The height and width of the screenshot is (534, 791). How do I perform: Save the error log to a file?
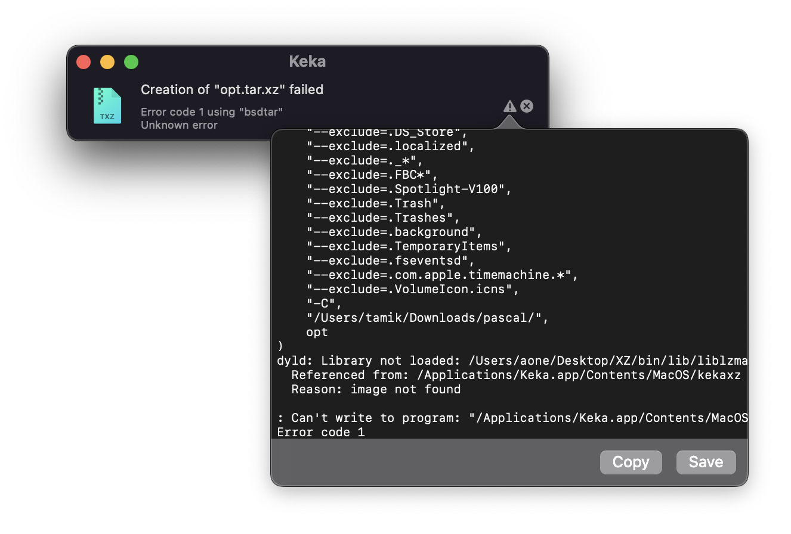coord(706,462)
